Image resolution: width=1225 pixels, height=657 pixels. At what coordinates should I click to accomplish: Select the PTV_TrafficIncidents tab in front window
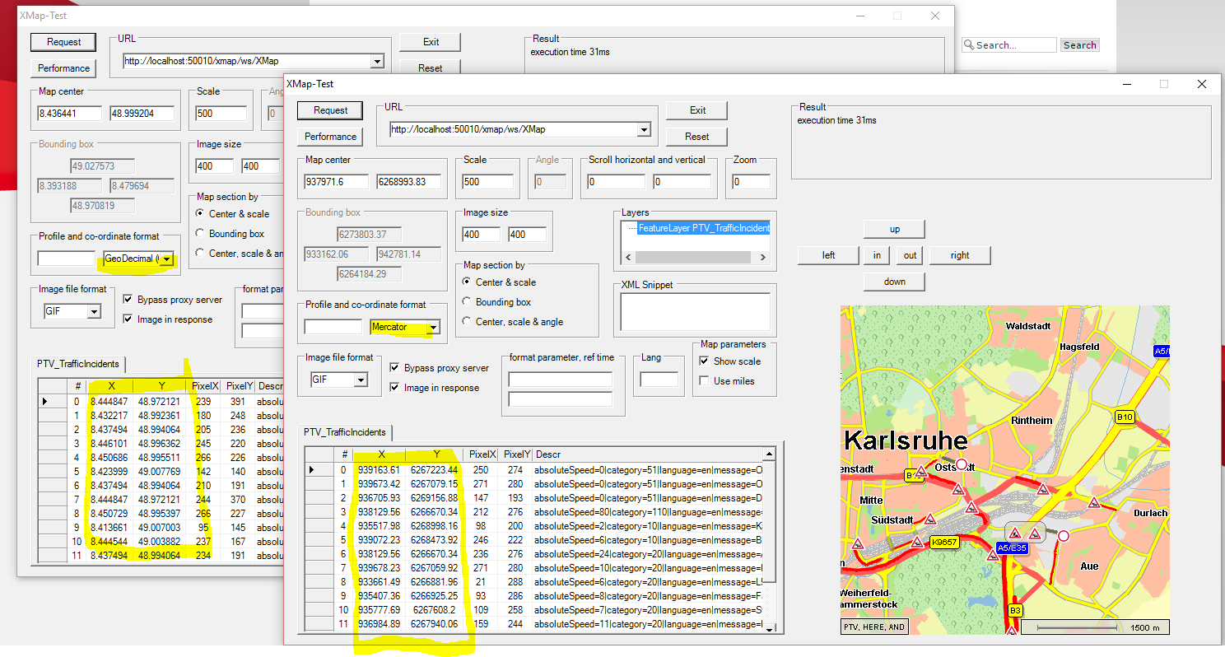point(344,432)
